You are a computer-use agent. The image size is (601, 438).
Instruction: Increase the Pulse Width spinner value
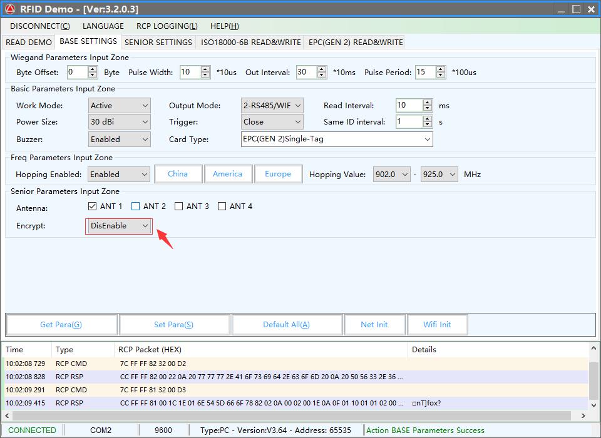(x=205, y=69)
